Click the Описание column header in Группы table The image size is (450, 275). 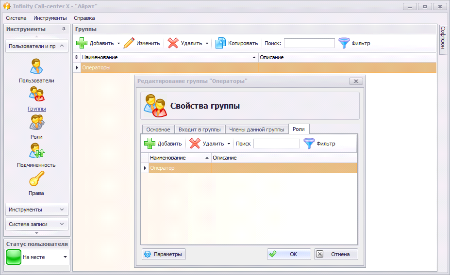coord(347,57)
